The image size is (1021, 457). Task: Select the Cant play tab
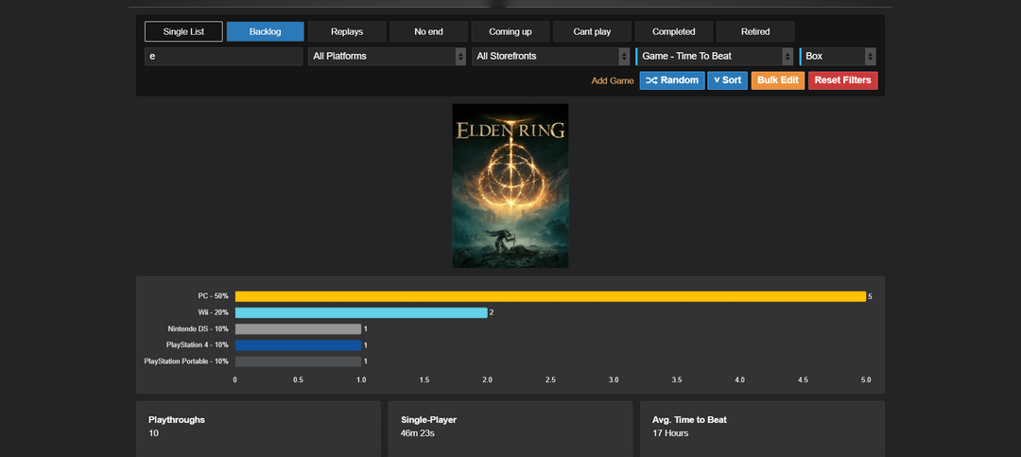[592, 31]
